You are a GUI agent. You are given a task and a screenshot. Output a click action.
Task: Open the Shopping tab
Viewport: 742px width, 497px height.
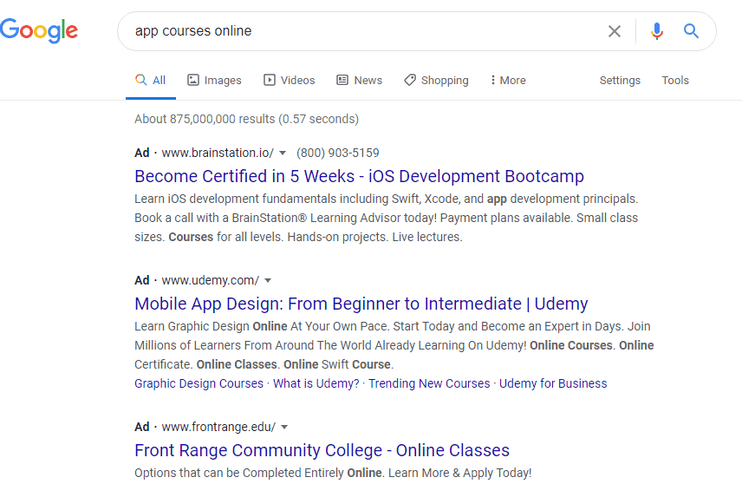(436, 81)
